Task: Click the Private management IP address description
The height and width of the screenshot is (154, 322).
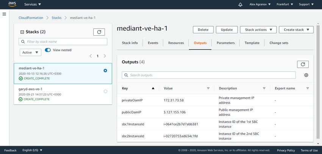Action: pyautogui.click(x=236, y=100)
